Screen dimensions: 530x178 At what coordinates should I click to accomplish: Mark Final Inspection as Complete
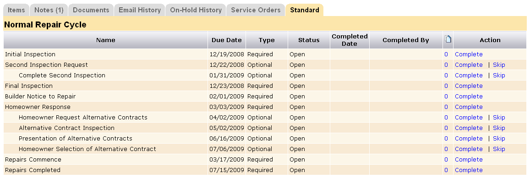tap(469, 86)
